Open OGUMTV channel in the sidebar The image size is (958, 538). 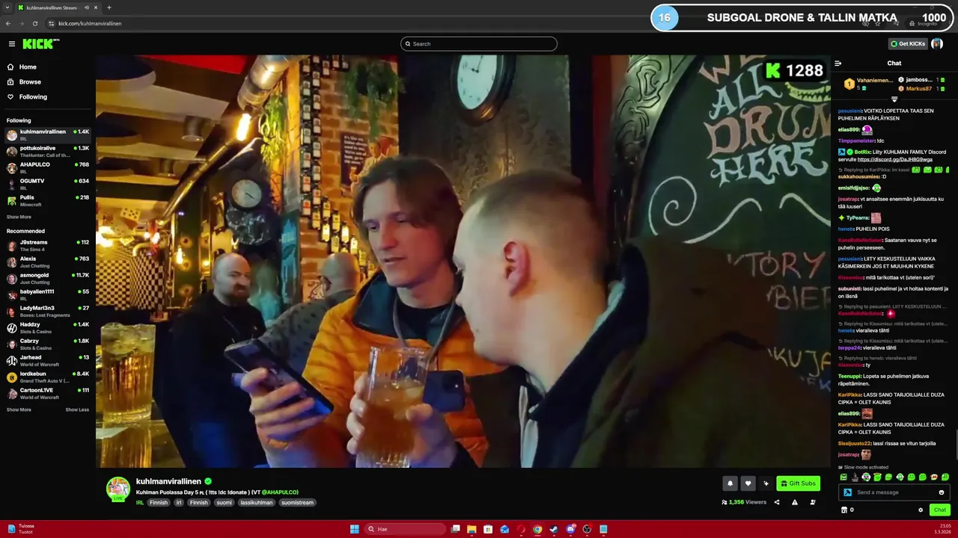[48, 184]
